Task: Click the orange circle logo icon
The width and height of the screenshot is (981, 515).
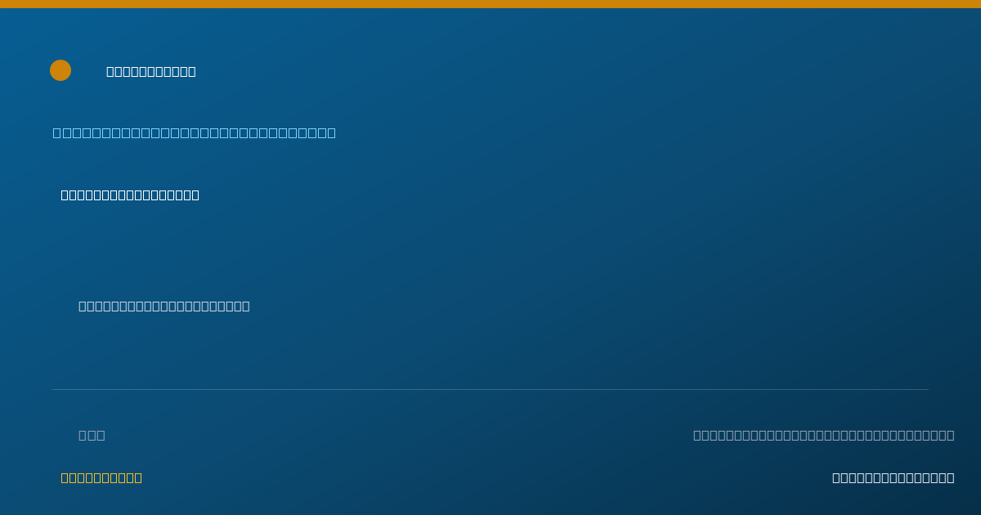Action: pos(60,70)
